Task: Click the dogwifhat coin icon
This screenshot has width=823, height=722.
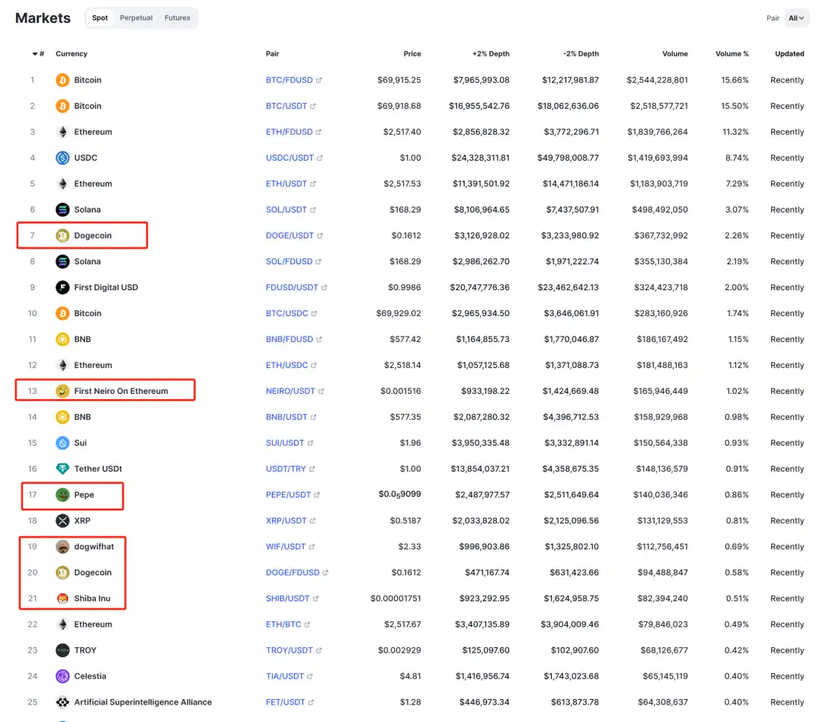Action: click(x=62, y=547)
